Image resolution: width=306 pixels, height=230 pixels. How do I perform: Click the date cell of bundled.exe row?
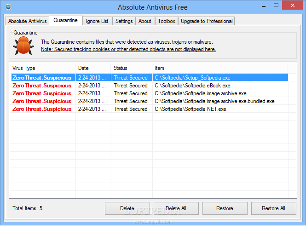point(92,101)
